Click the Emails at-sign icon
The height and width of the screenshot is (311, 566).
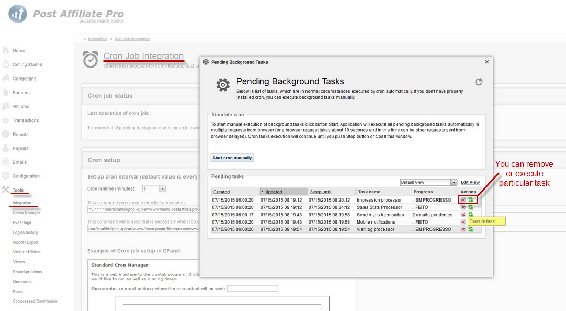(5, 162)
